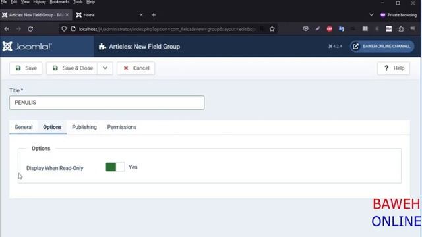Select the Options tab
Viewport: 422px width, 237px height.
click(x=52, y=127)
